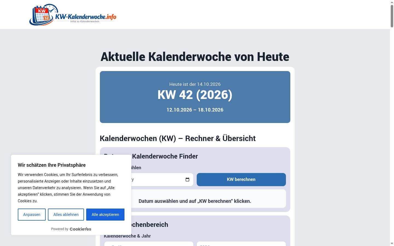
Task: Accept all cookies with Alle akzeptieren
Action: coord(105,215)
